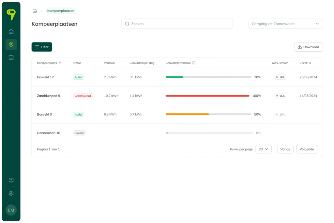Go to next page with Volgende
Image resolution: width=334 pixels, height=223 pixels.
click(x=307, y=149)
